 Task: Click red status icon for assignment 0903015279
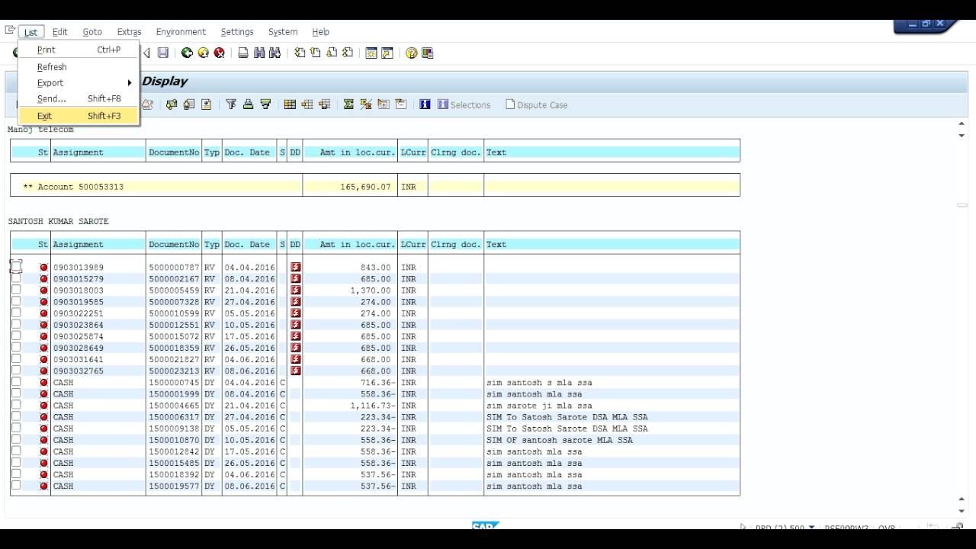(x=43, y=279)
